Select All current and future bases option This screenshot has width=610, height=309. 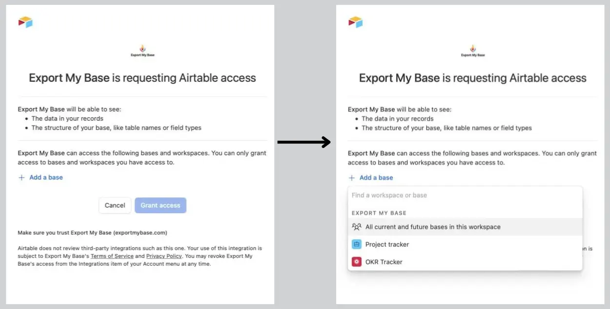(433, 227)
